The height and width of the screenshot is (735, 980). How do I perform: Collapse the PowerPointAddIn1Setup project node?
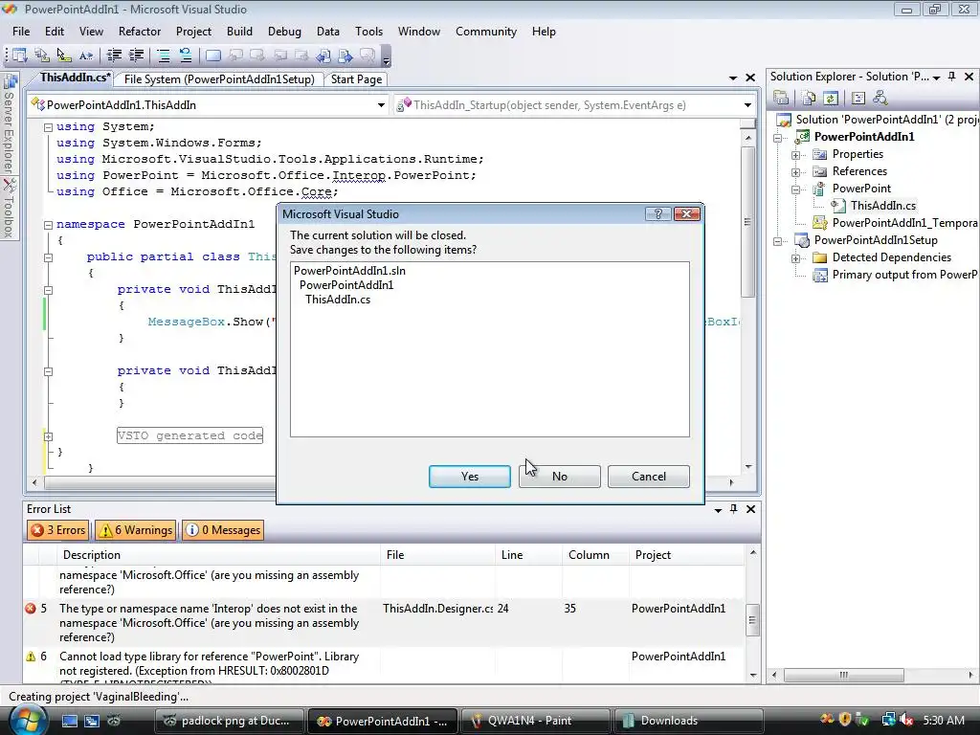click(777, 240)
